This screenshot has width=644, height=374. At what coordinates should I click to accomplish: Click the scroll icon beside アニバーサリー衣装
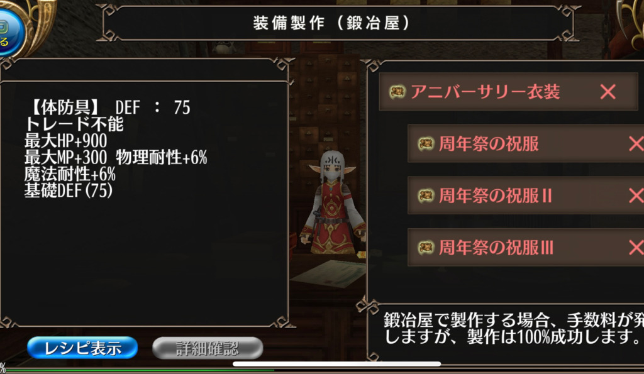pos(397,92)
